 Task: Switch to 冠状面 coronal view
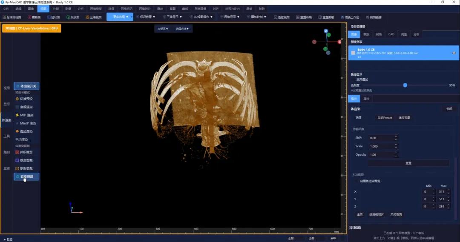[x=53, y=17]
